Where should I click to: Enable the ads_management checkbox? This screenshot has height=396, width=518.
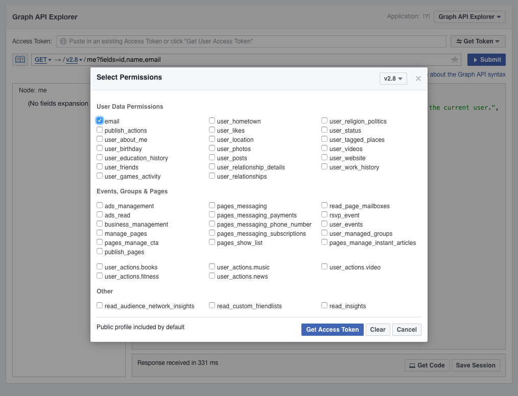(x=100, y=205)
